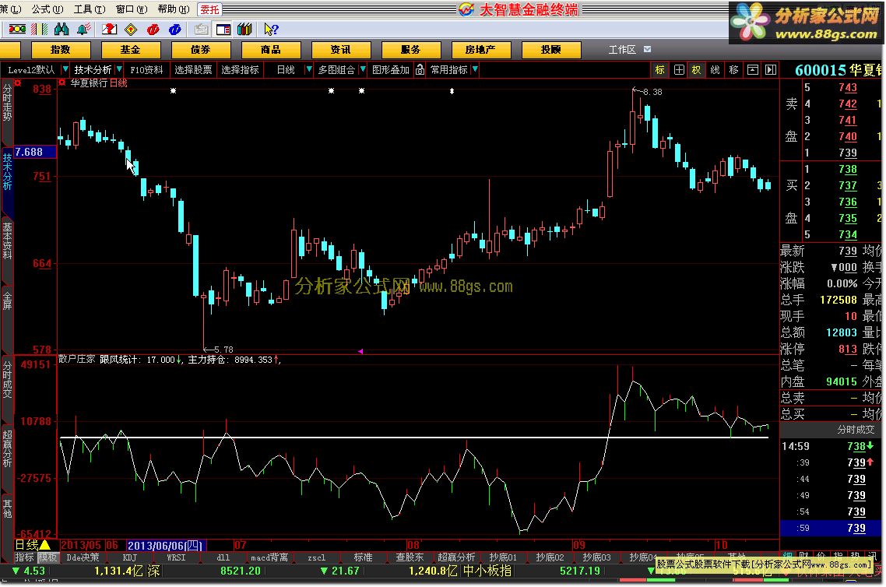Click the lock icon beside 图形叠加
Image resolution: width=886 pixels, height=587 pixels.
click(x=420, y=69)
